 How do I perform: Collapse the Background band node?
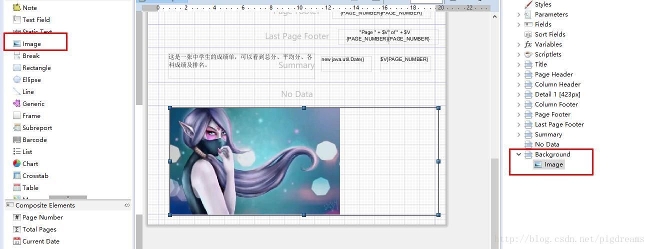tap(518, 154)
